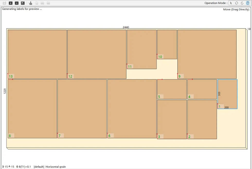Click the greyed-out save disk icon
The height and width of the screenshot is (169, 252).
tap(4, 3)
